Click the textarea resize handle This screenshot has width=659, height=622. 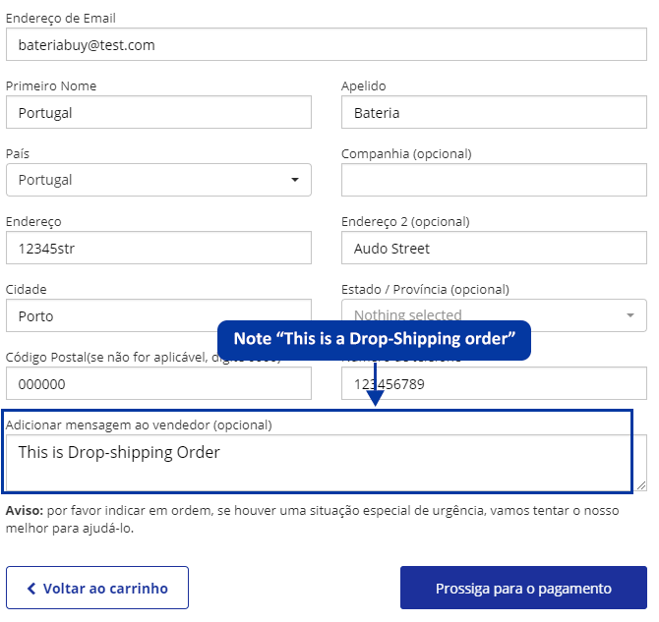click(642, 485)
